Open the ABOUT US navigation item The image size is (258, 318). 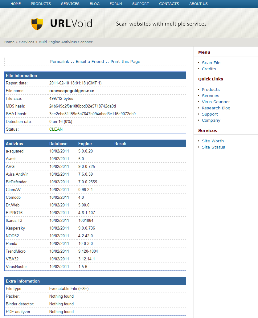(x=199, y=4)
